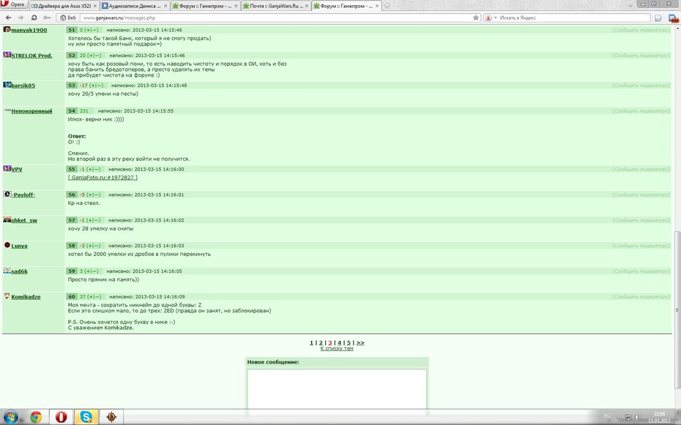The height and width of the screenshot is (425, 681).
Task: Switch to the Почта GanjaWars.Ru tab
Action: (x=275, y=6)
